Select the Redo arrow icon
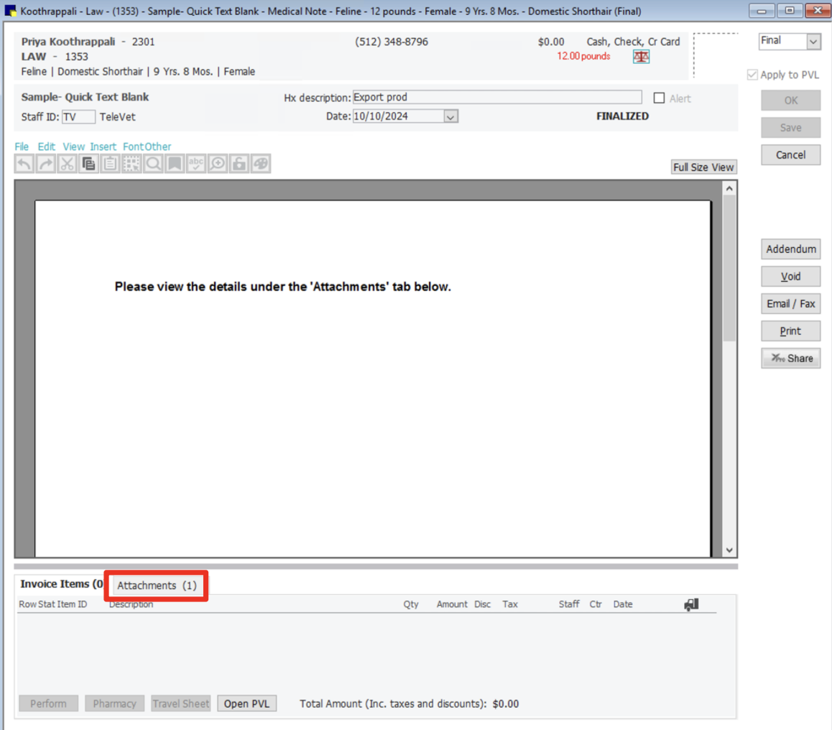 coord(44,163)
